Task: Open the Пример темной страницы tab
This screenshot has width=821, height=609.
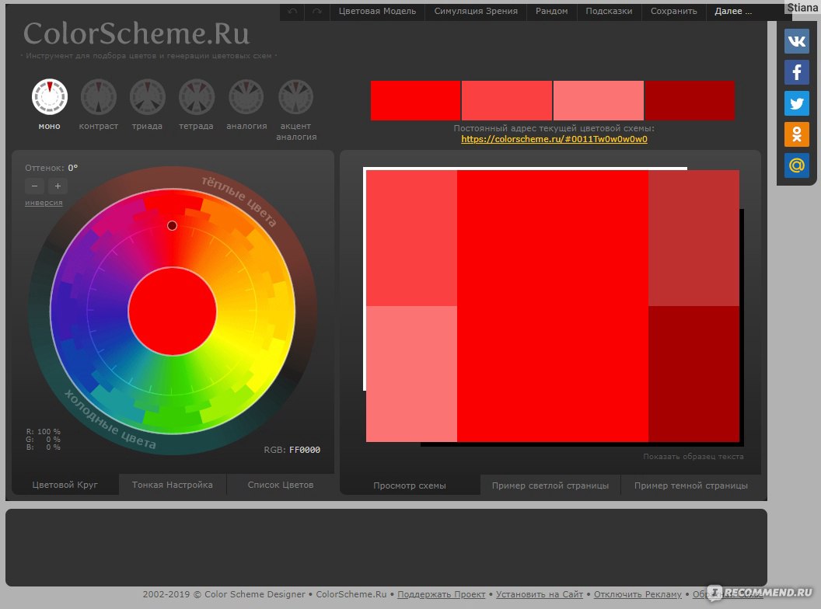Action: tap(690, 485)
